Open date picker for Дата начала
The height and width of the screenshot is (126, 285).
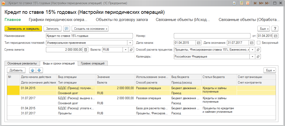[x=198, y=43]
